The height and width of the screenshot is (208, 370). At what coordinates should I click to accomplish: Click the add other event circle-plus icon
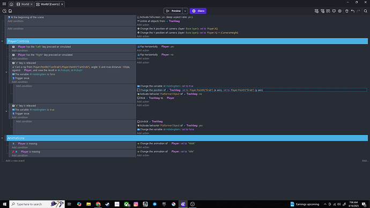pyautogui.click(x=340, y=11)
